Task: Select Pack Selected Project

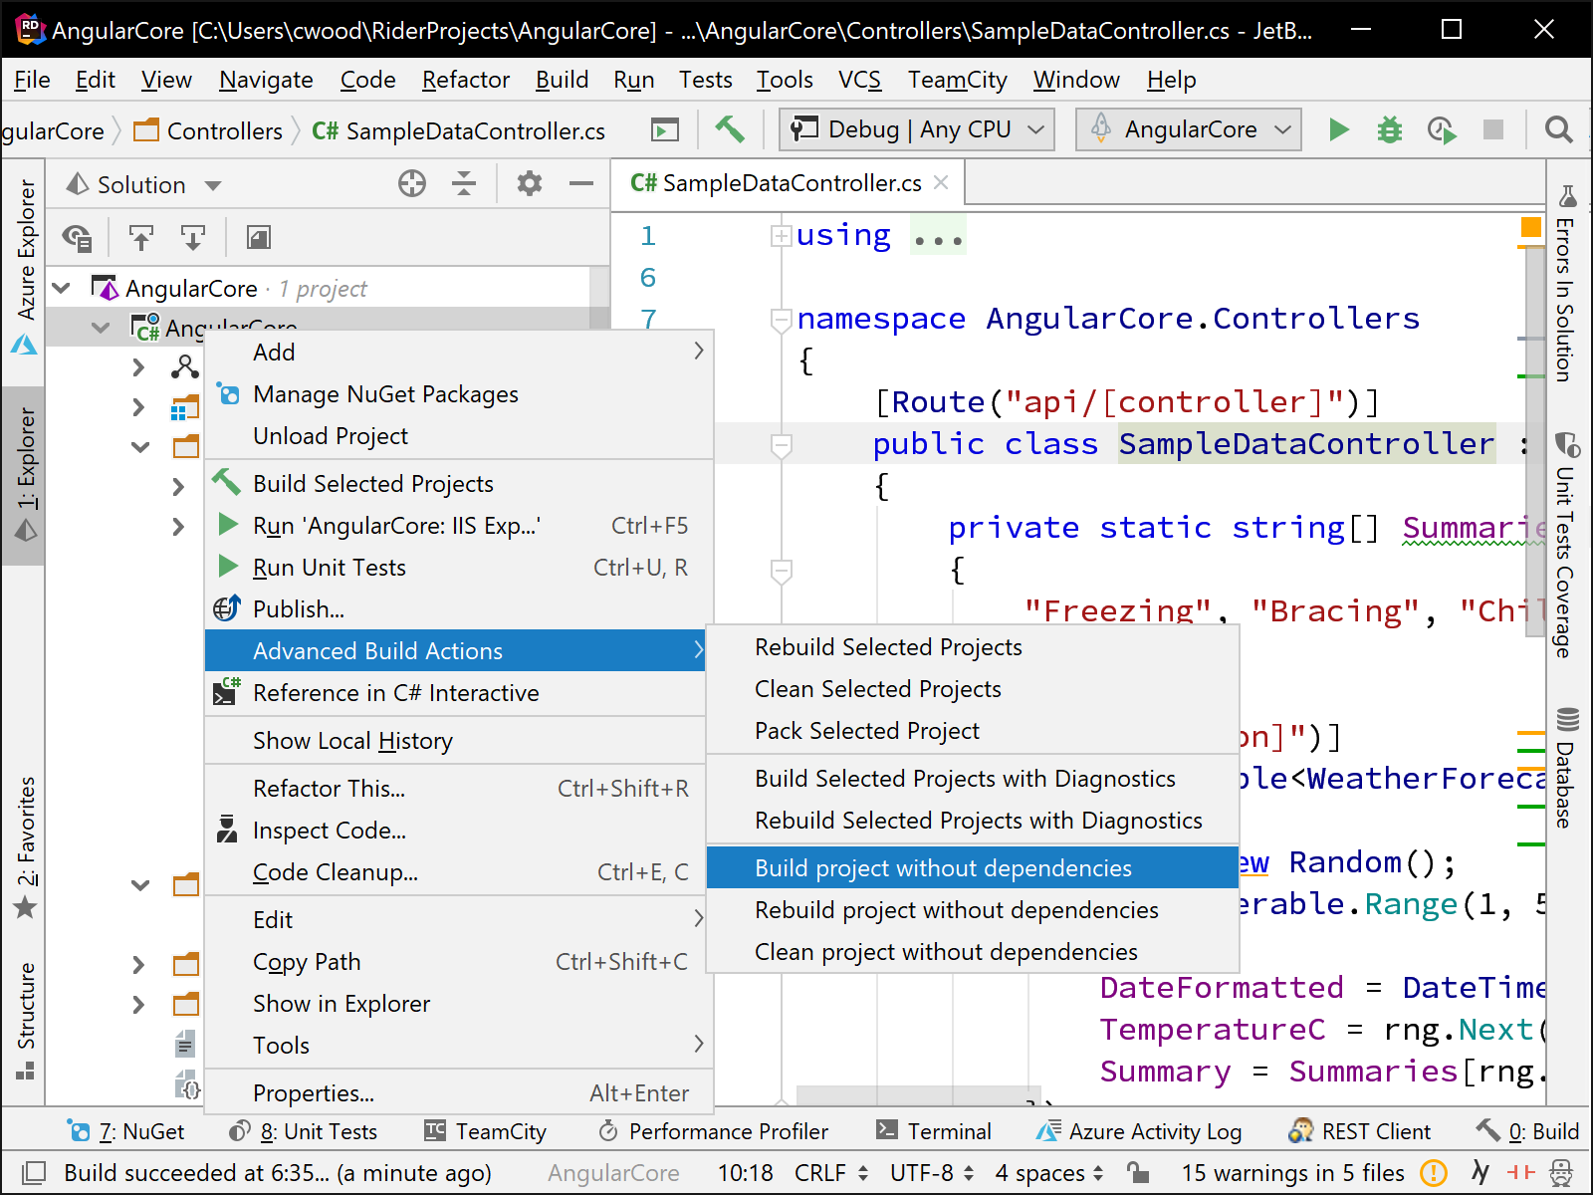Action: (973, 731)
